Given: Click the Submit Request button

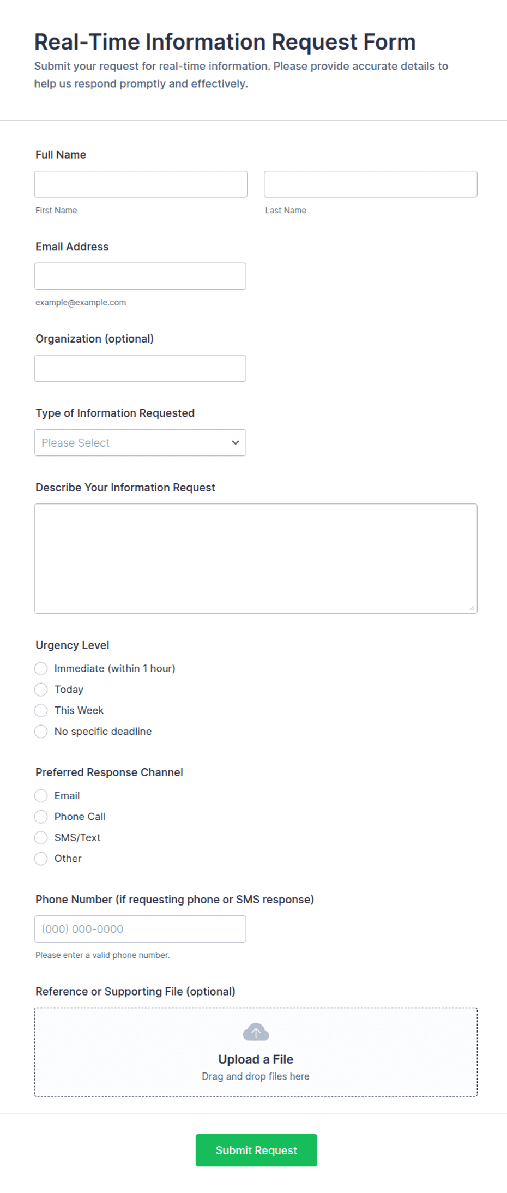Looking at the screenshot, I should pos(256,1150).
